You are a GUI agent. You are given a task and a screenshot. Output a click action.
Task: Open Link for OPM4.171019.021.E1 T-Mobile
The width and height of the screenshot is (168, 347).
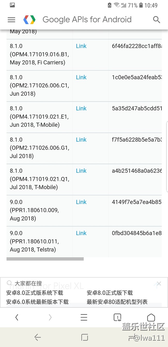click(x=81, y=109)
